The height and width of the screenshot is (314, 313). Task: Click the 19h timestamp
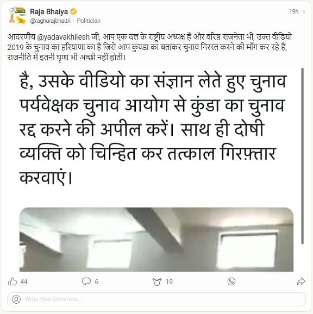point(293,11)
